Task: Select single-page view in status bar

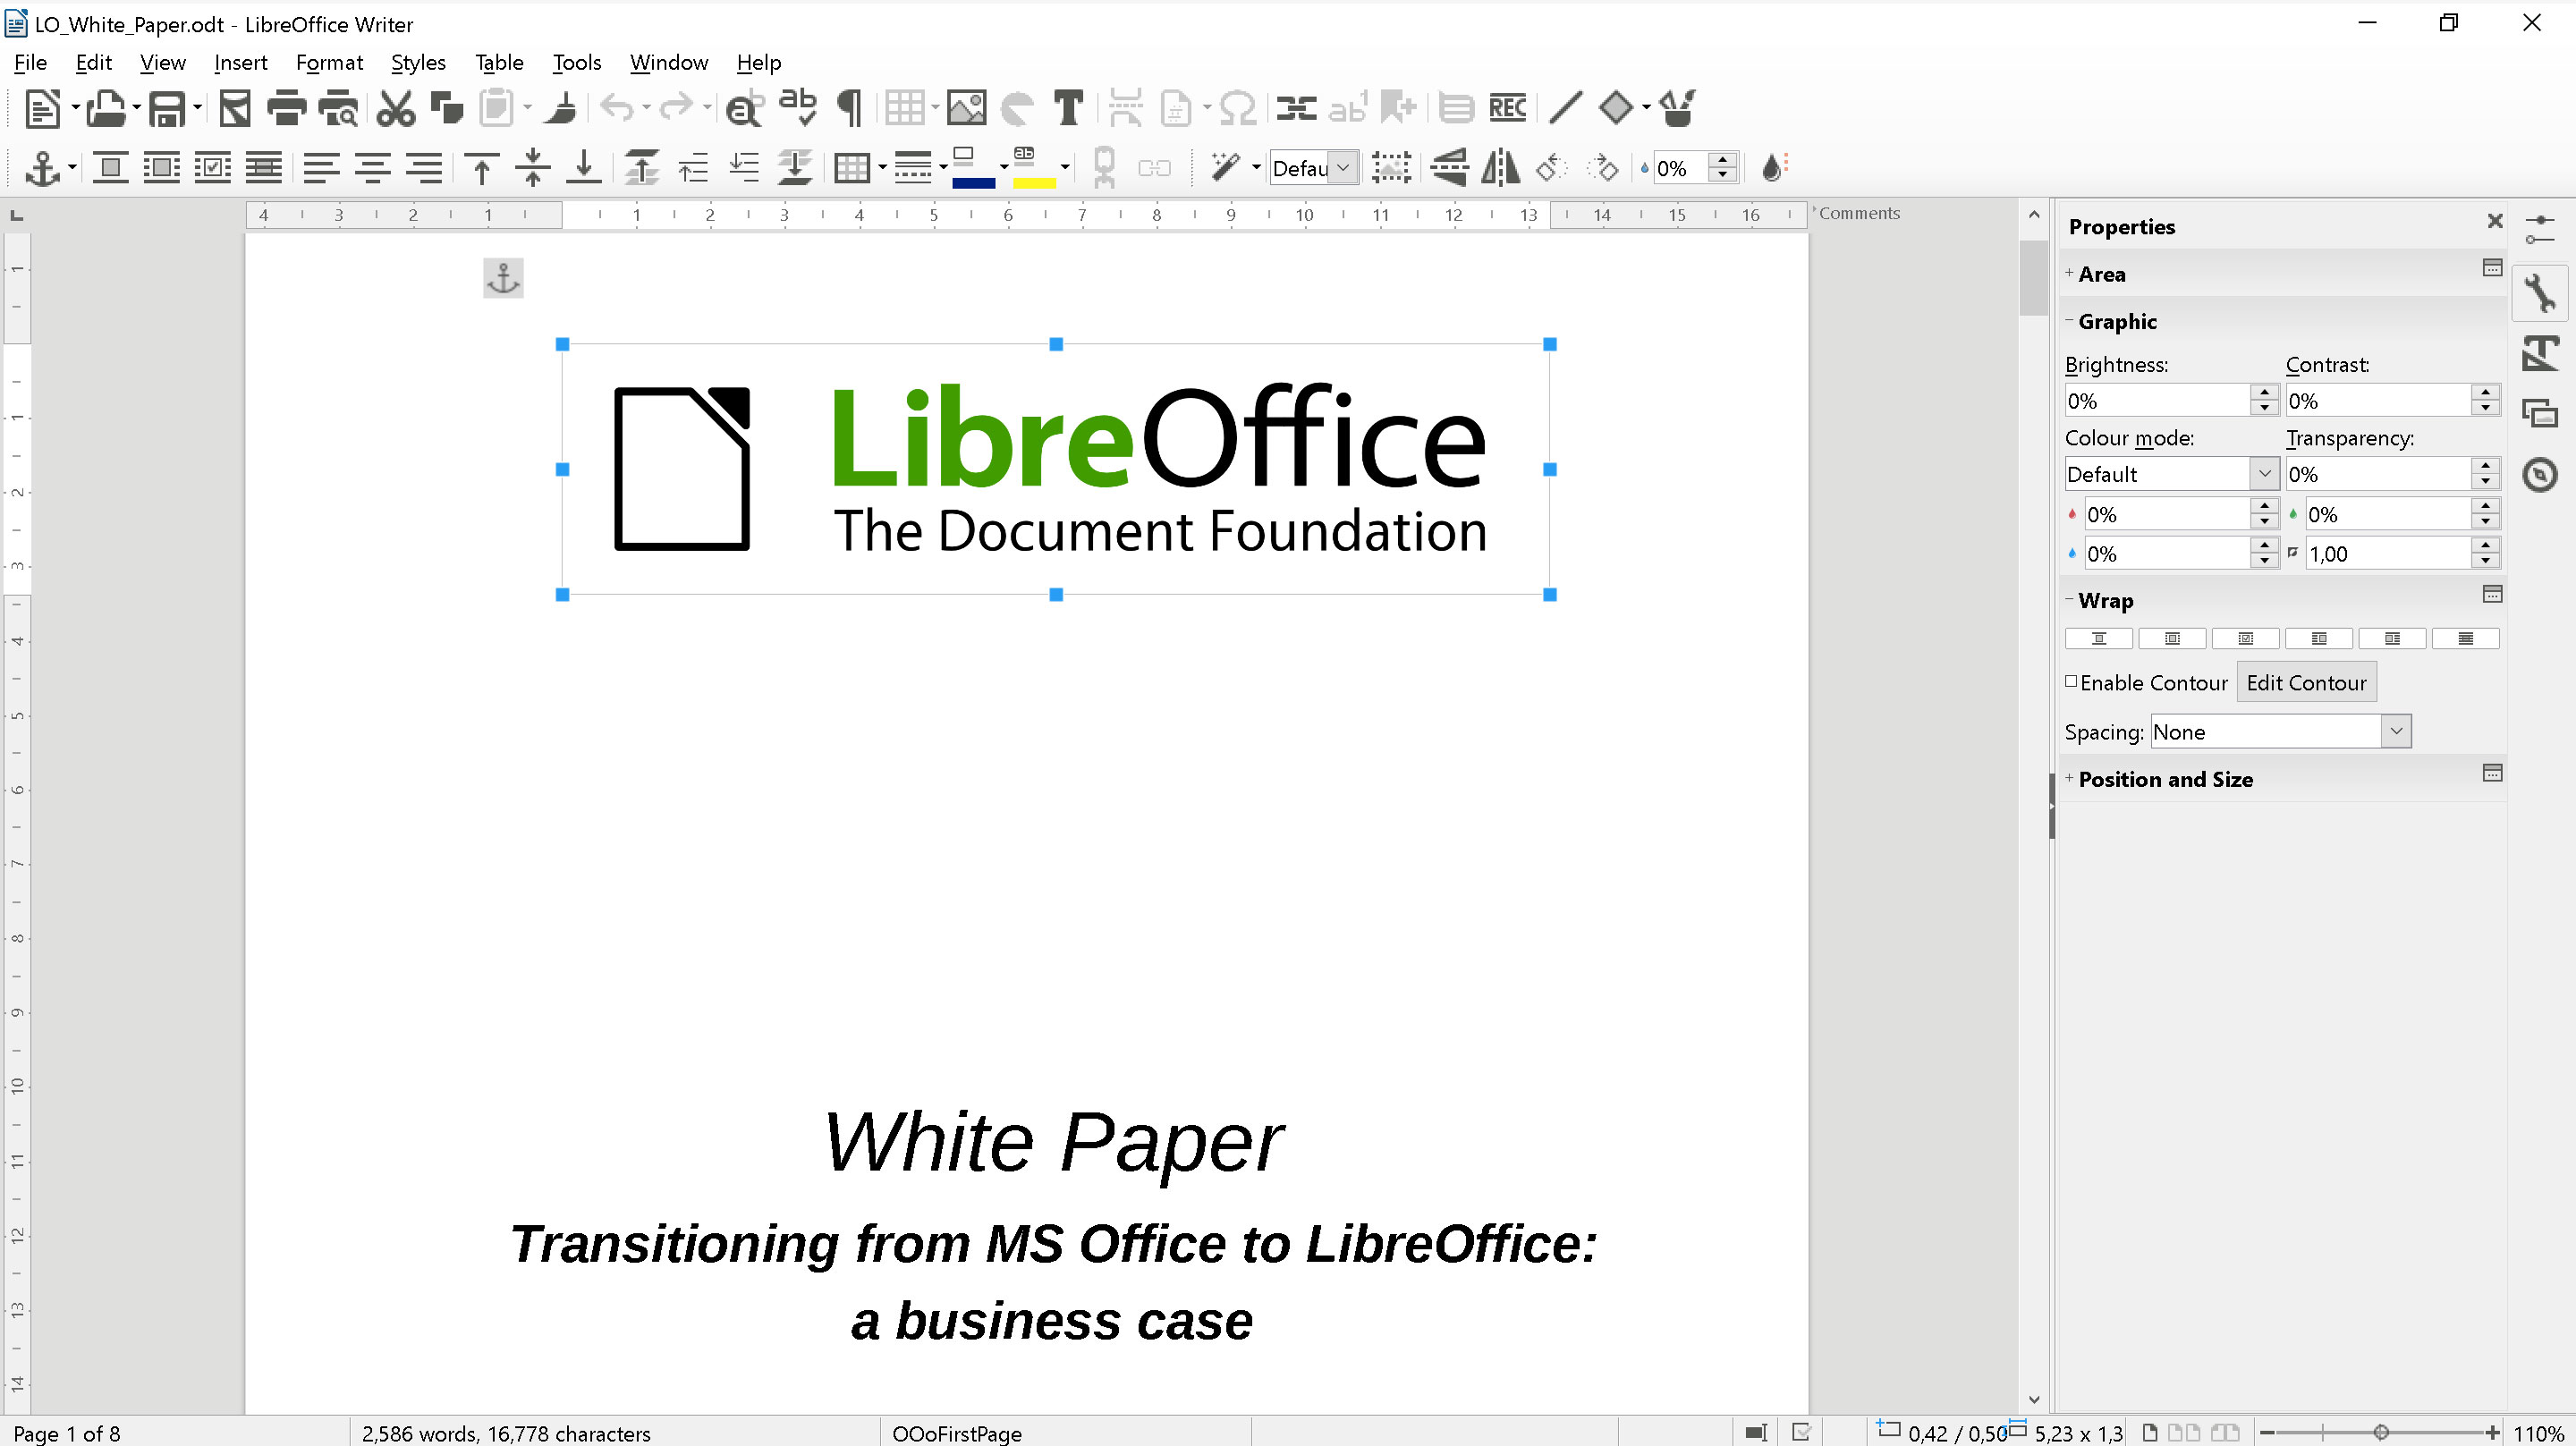Action: click(2149, 1433)
